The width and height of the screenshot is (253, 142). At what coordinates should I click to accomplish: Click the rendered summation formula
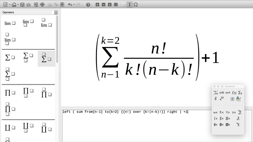click(157, 57)
